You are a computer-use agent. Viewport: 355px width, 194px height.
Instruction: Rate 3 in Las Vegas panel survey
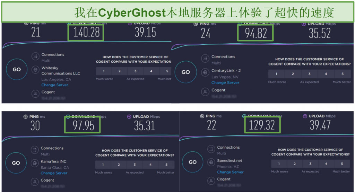tap(309, 74)
